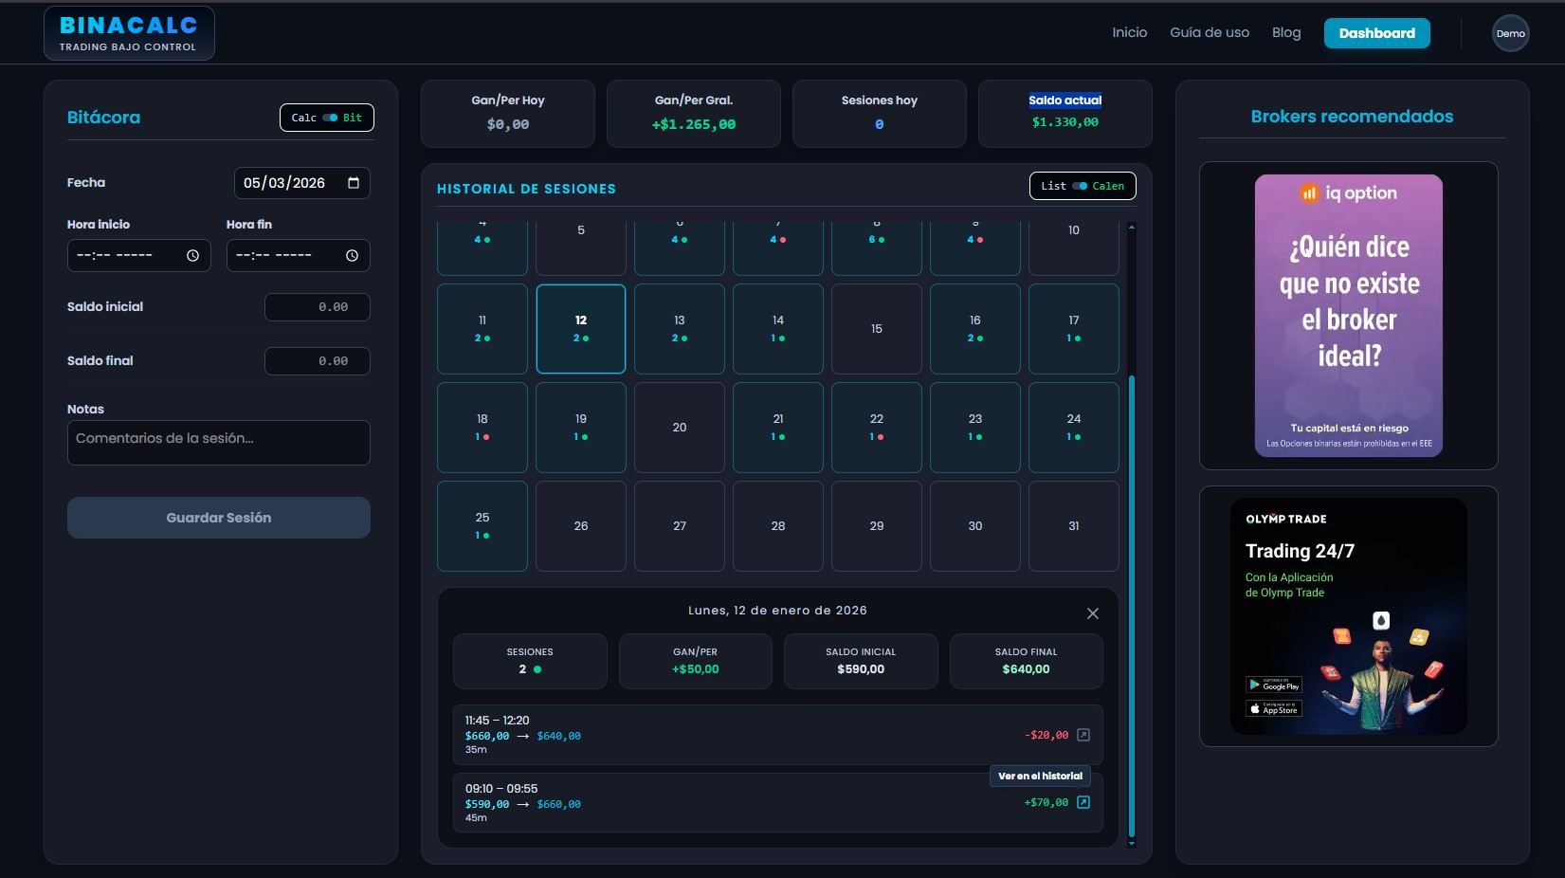The width and height of the screenshot is (1565, 878).
Task: Open the Blog link
Action: tap(1285, 32)
